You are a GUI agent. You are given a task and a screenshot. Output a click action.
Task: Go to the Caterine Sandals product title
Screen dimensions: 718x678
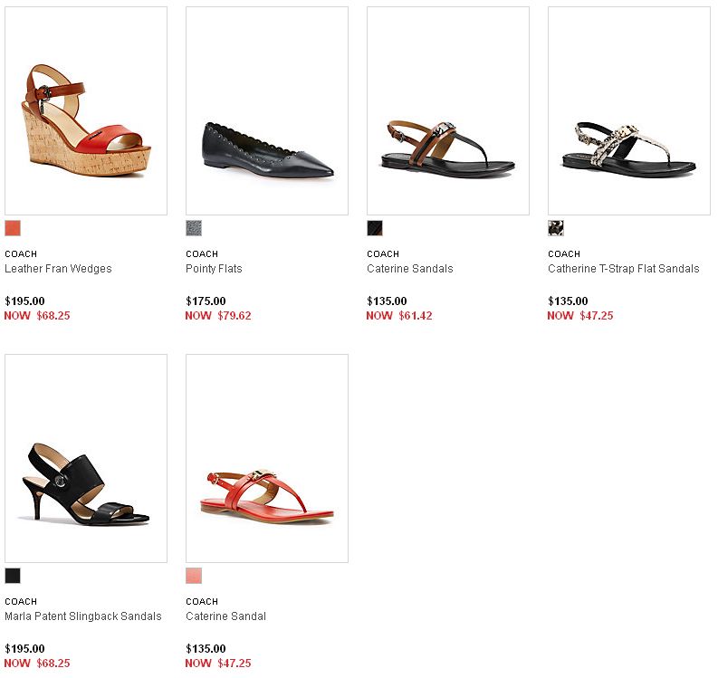410,269
